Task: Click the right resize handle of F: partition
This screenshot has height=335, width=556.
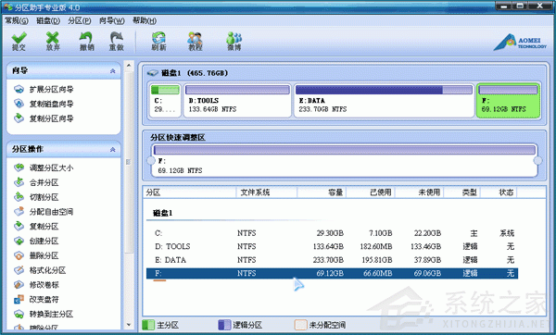Action: point(537,161)
